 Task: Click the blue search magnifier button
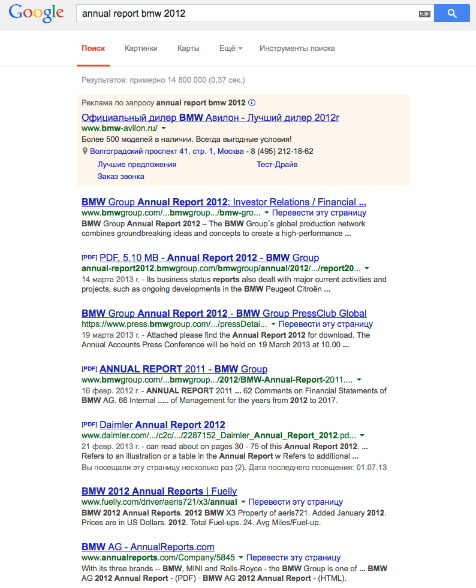pos(452,13)
